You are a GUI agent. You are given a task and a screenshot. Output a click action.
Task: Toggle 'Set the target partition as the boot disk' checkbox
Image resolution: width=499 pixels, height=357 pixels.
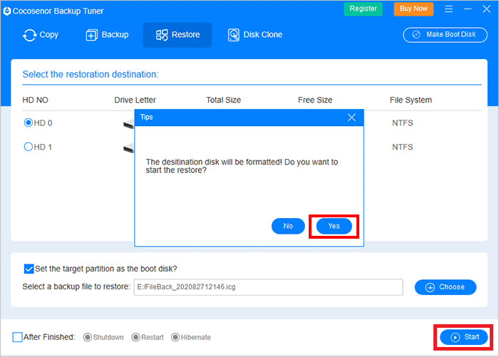29,269
